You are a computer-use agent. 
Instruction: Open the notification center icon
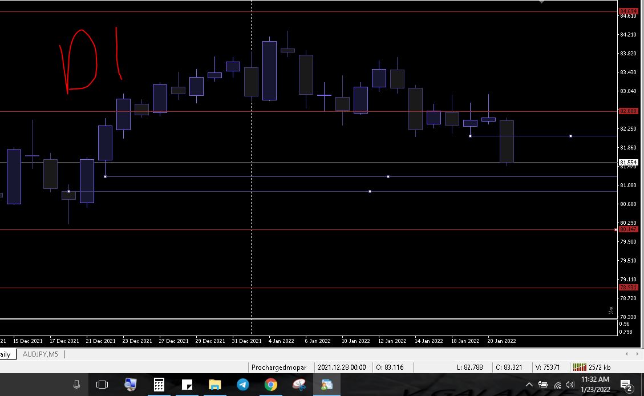click(626, 385)
